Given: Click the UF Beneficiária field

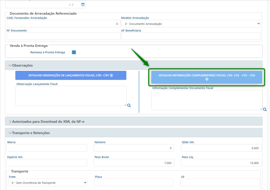Looking at the screenshot, I should pos(191,36).
